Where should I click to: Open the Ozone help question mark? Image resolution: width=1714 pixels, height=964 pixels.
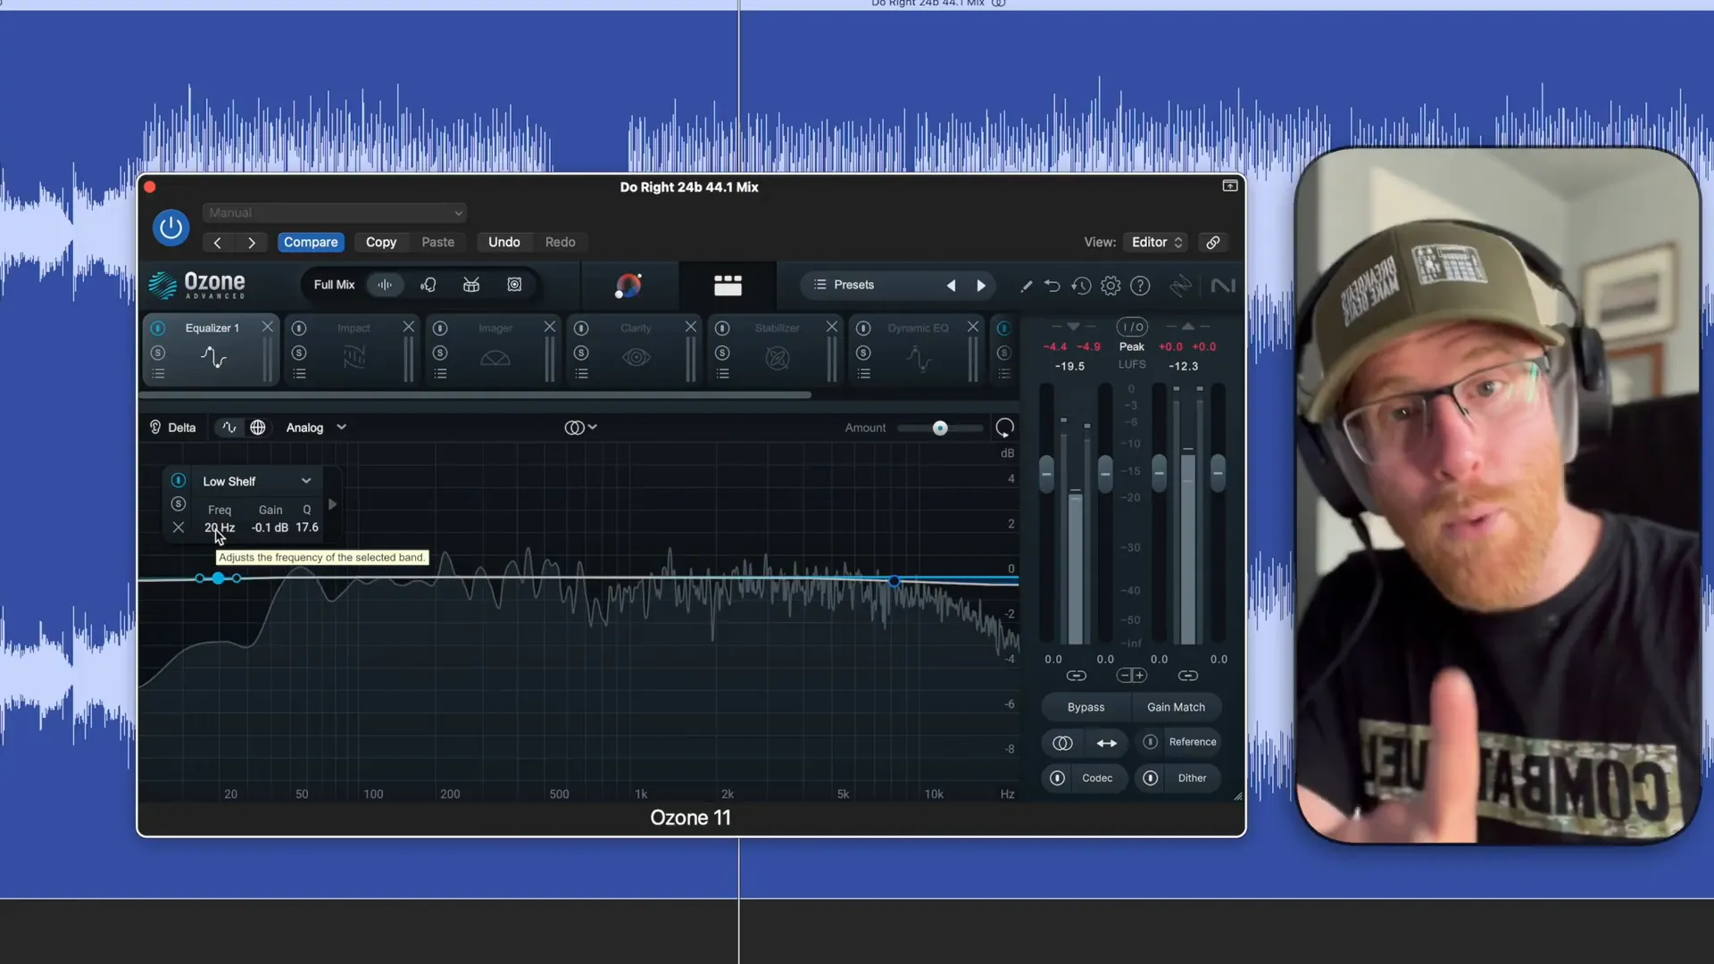point(1140,286)
